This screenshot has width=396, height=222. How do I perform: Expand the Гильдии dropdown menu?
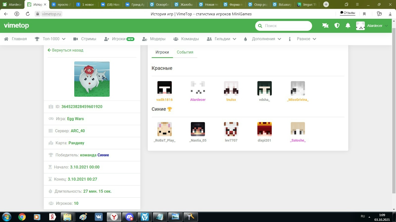pyautogui.click(x=222, y=39)
